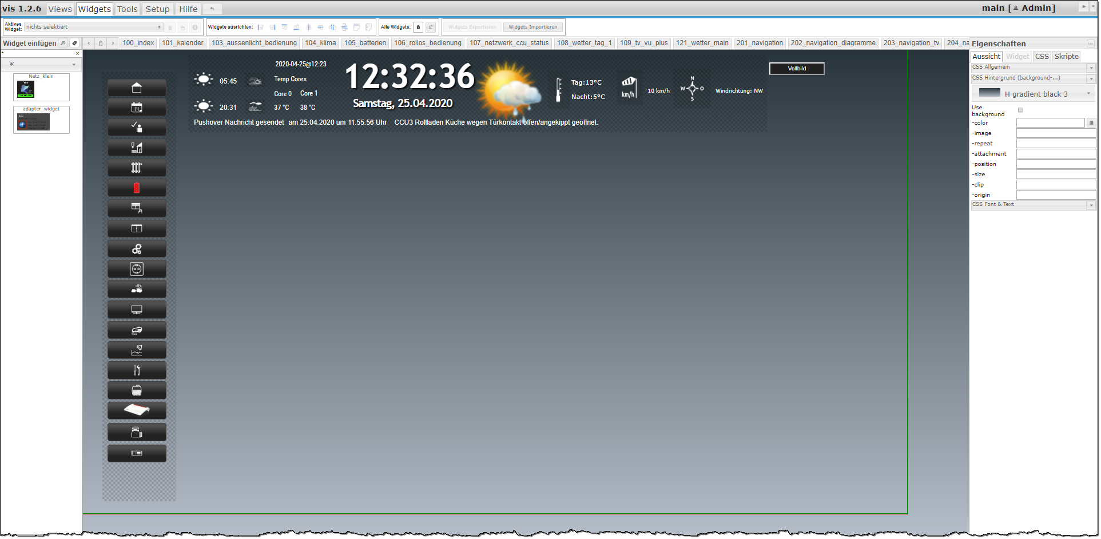
Task: Click the undo arrow in the menu bar
Action: 212,9
